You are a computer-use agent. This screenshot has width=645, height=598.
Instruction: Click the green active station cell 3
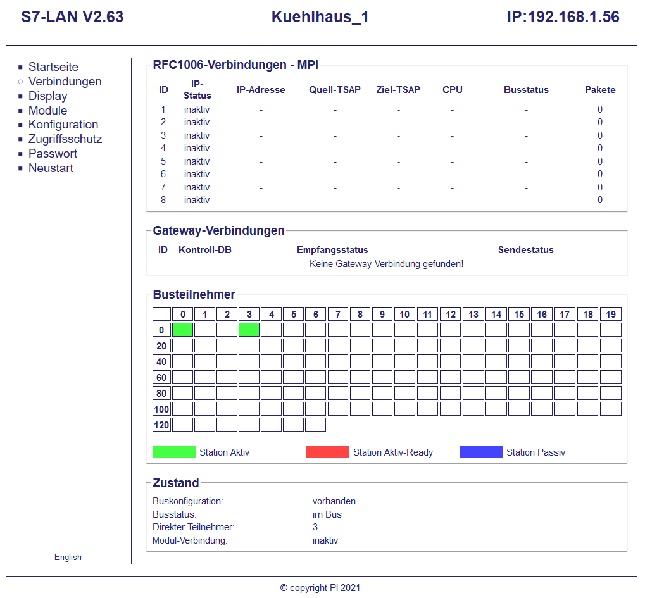click(249, 330)
